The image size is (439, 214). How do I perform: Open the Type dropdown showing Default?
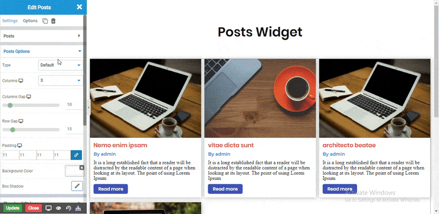(x=60, y=65)
